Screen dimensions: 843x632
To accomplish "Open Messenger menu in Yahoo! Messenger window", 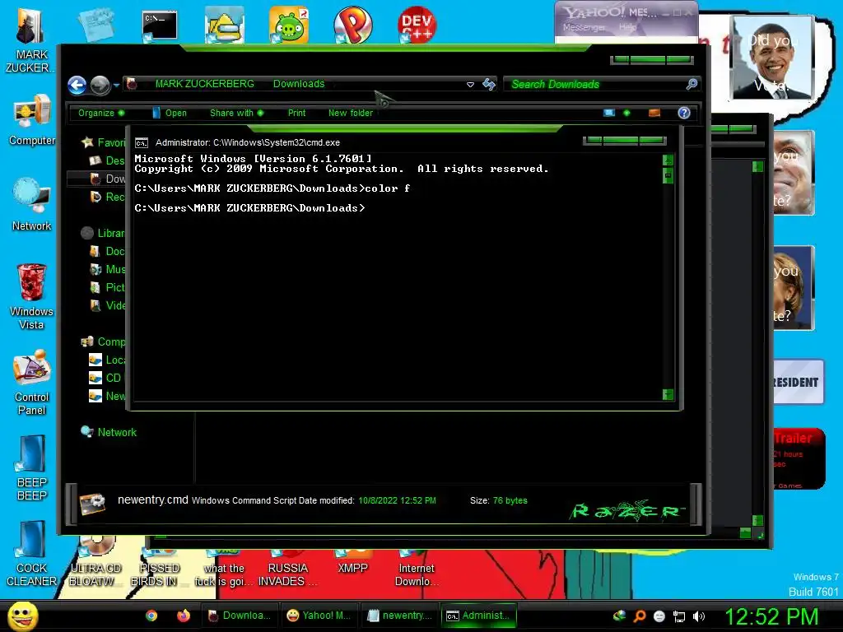I will 584,27.
